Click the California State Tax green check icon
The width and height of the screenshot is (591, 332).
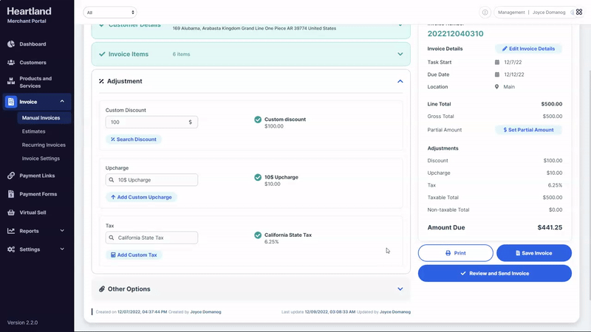tap(258, 235)
